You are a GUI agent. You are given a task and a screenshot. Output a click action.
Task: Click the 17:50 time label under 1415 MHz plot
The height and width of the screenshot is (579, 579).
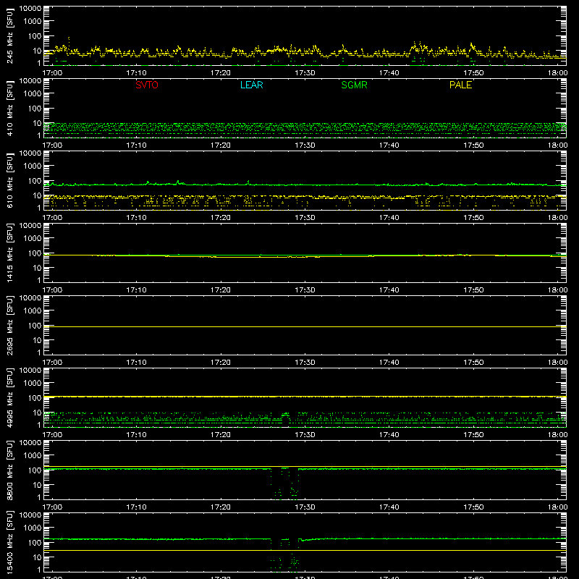tap(473, 290)
